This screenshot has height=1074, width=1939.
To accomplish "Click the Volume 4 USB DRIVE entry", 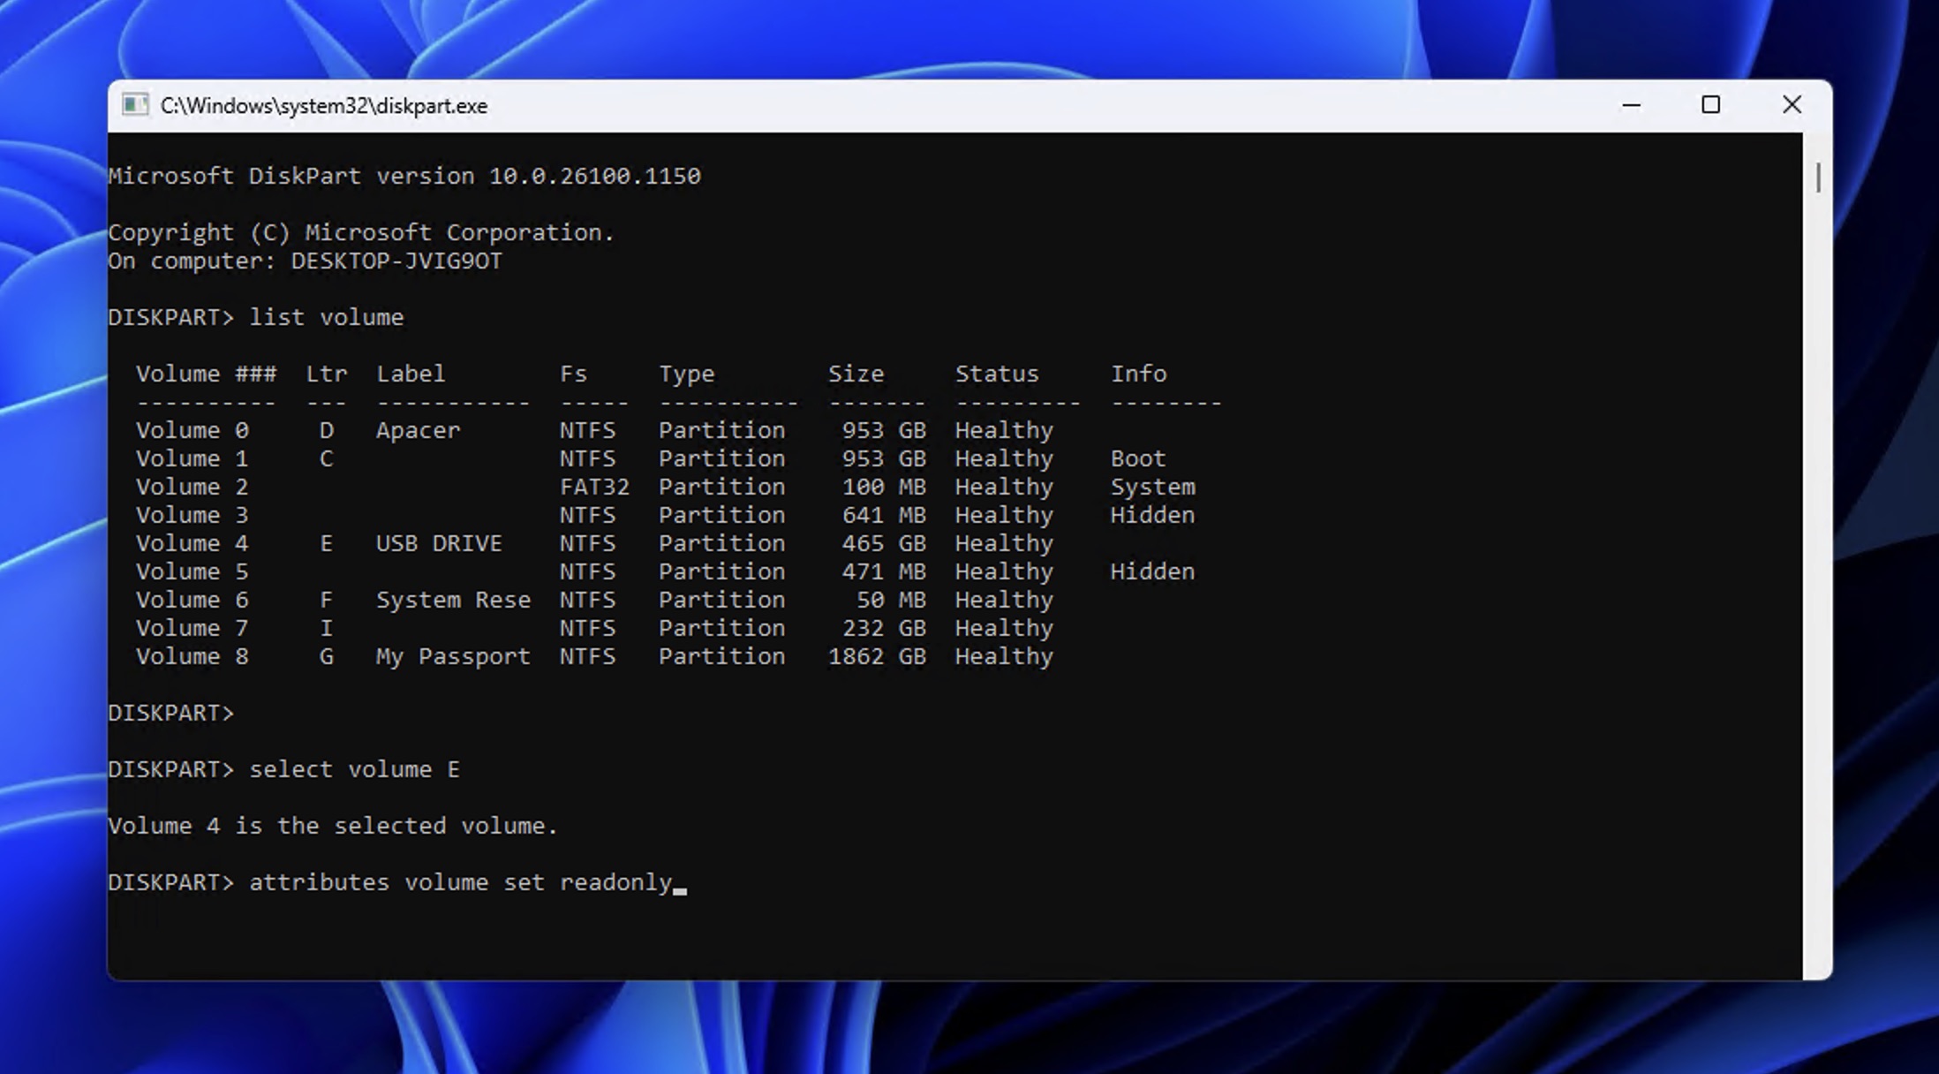I will click(440, 543).
